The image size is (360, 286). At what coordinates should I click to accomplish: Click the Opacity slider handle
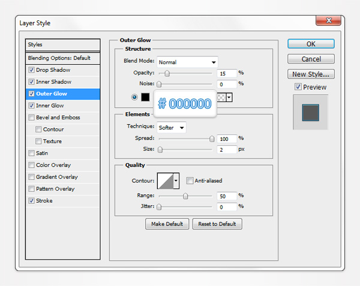[167, 73]
